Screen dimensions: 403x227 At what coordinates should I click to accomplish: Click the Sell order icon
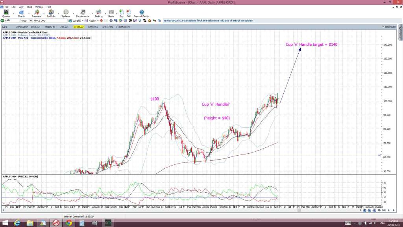[129, 13]
